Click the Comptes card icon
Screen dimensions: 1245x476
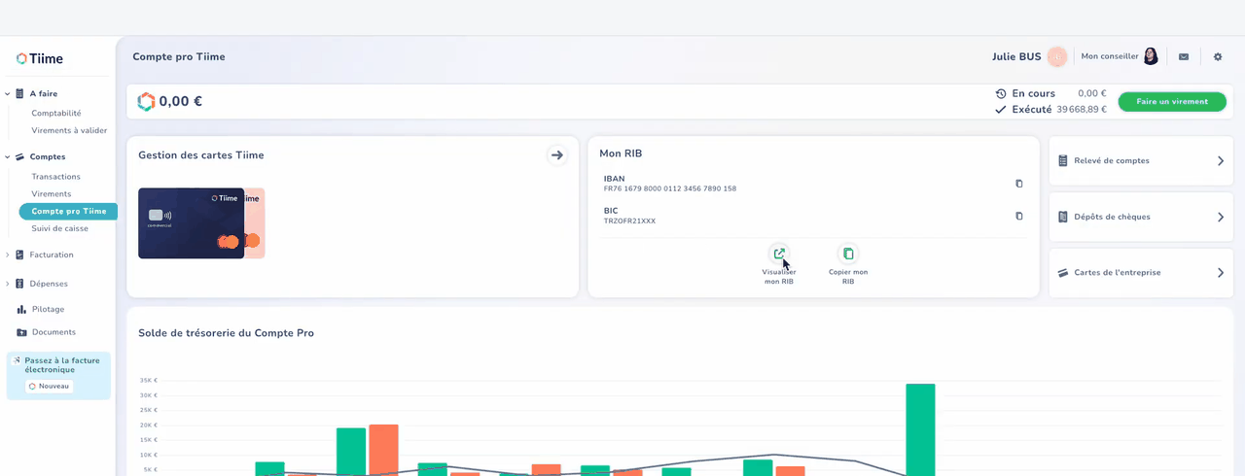click(x=19, y=156)
